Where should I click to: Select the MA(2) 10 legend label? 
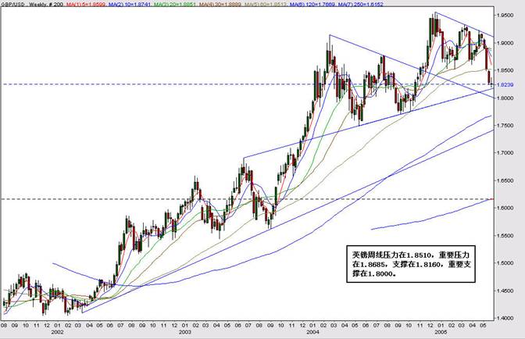(x=129, y=5)
